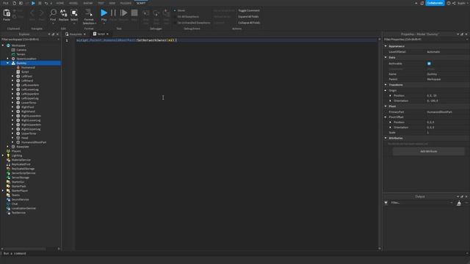
Task: Switch to the MODEL ribbon tab
Action: (x=73, y=3)
